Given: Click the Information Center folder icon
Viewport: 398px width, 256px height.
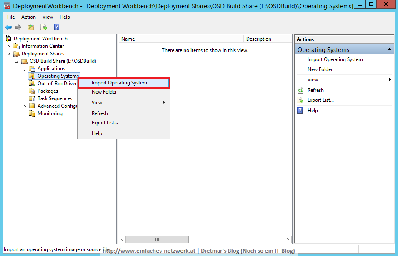Looking at the screenshot, I should (16, 46).
